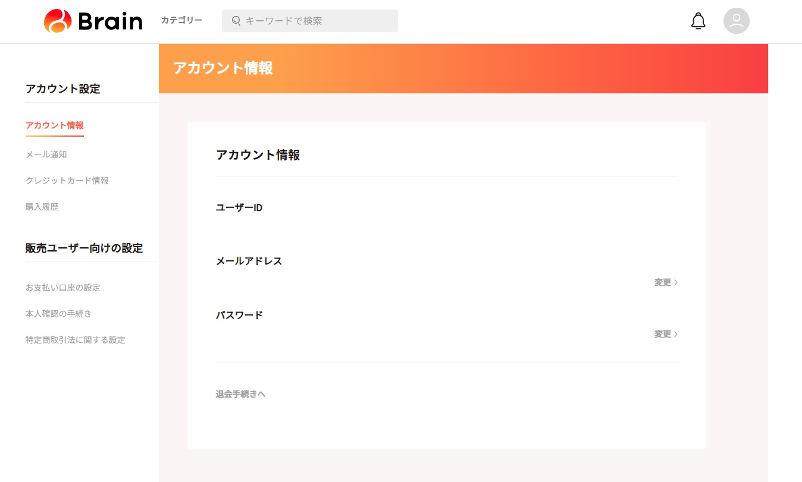Click the Brain wordmark text
802x482 pixels.
tap(110, 21)
